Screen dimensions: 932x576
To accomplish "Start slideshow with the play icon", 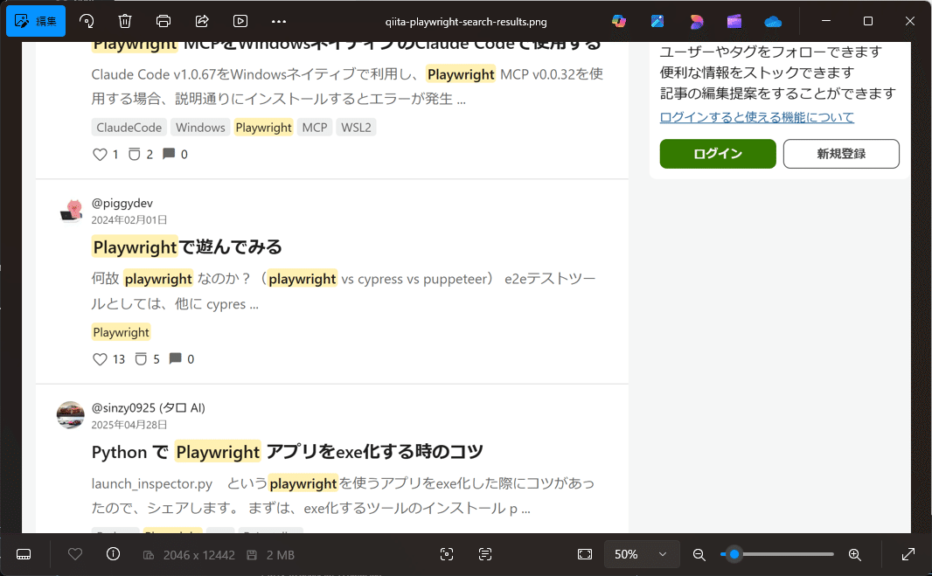I will pos(240,21).
